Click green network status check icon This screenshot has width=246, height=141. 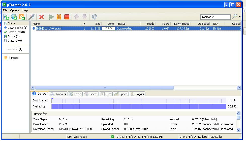[112, 137]
